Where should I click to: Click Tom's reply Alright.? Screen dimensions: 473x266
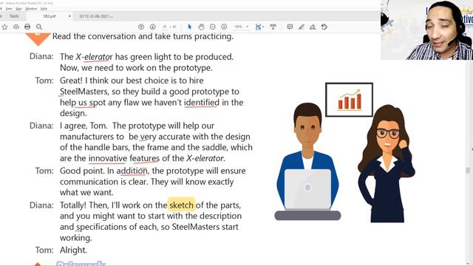pos(73,250)
